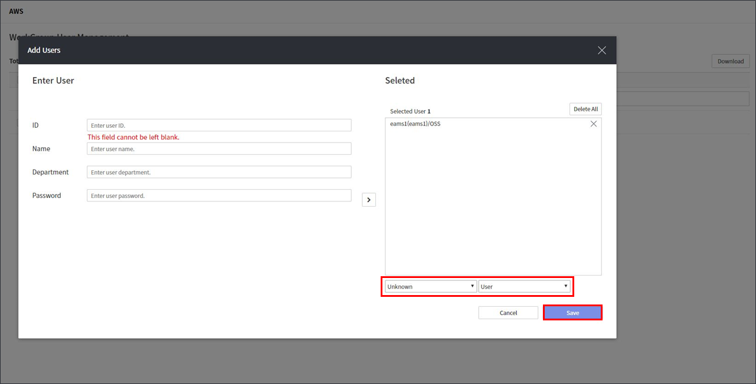Move entered user to selected list arrow
Image resolution: width=756 pixels, height=384 pixels.
pos(369,200)
